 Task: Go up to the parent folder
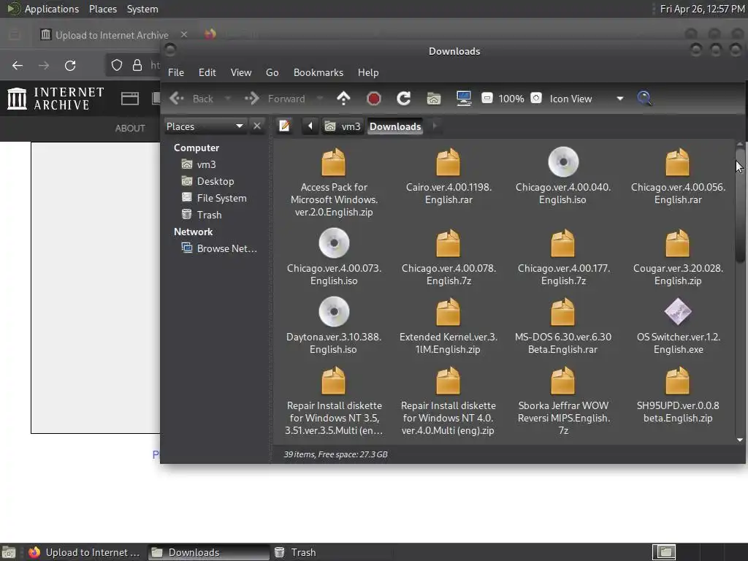click(343, 99)
